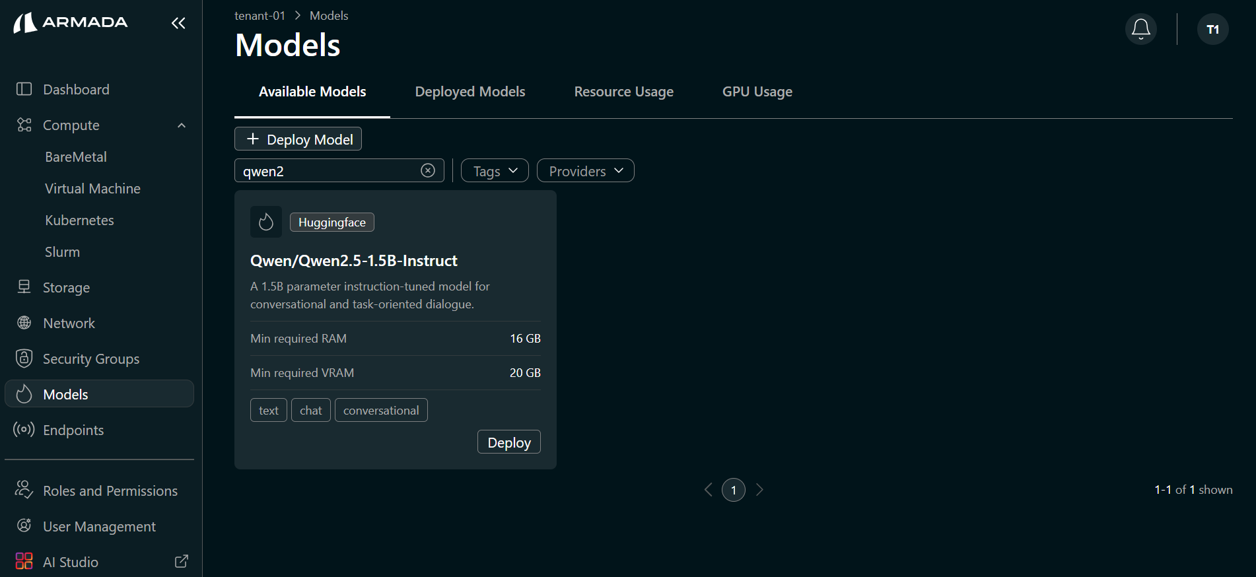Deploy the Qwen2.5-1.5B-Instruct model
Screen dimensions: 1256x577
[509, 442]
